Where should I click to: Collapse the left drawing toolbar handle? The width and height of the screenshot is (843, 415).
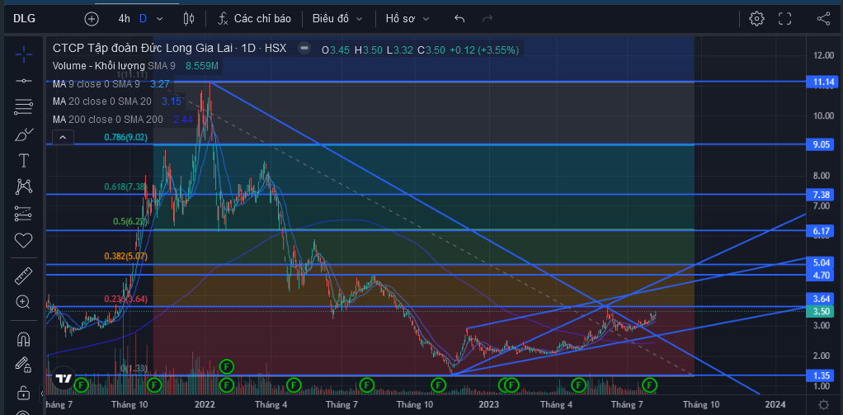tap(42, 394)
